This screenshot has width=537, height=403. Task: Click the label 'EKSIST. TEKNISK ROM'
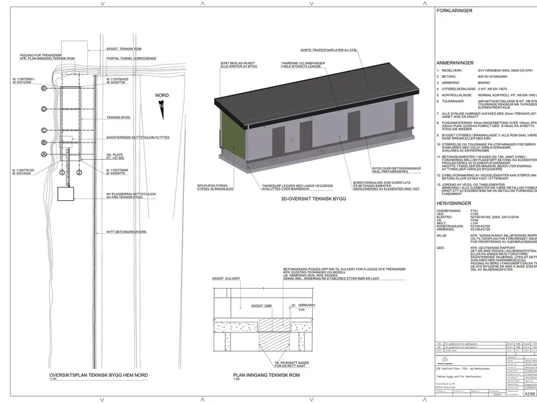pos(124,49)
